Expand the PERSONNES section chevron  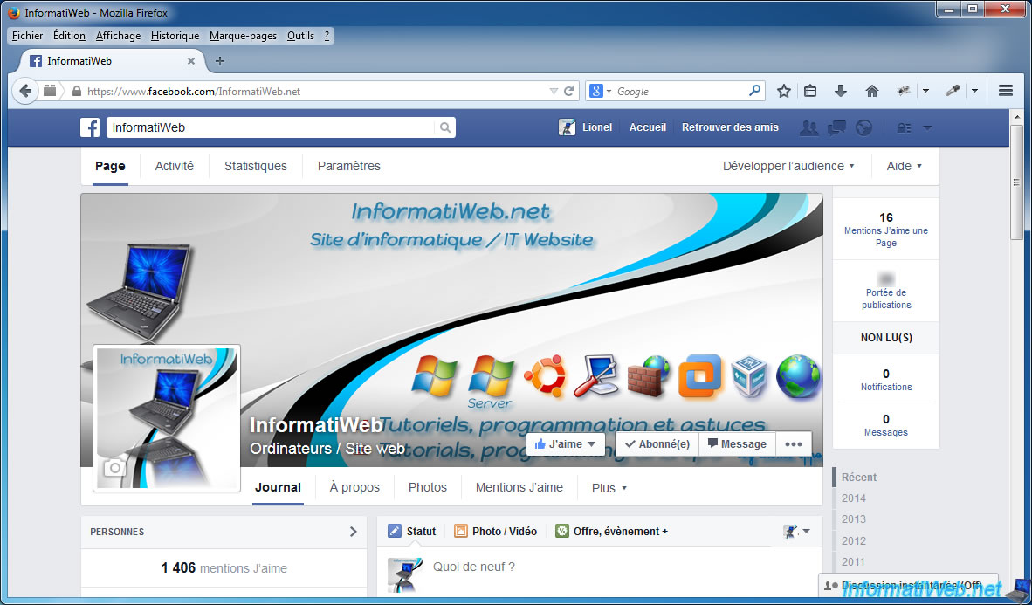pos(354,532)
